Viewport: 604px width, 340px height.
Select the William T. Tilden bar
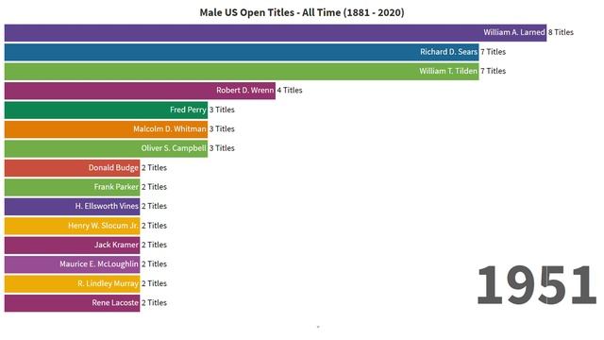click(x=242, y=72)
